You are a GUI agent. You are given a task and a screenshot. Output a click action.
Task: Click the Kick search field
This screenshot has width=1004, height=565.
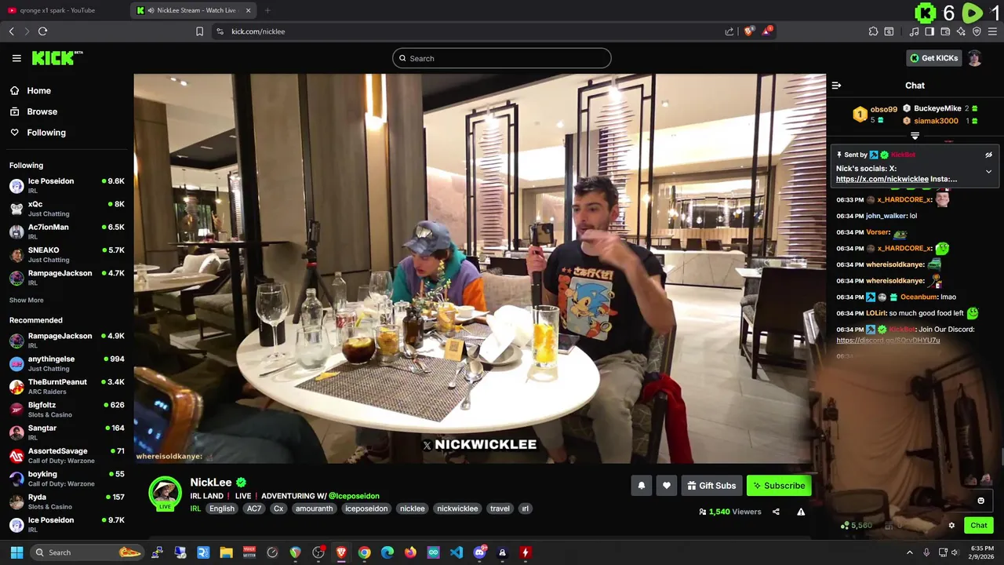coord(502,58)
